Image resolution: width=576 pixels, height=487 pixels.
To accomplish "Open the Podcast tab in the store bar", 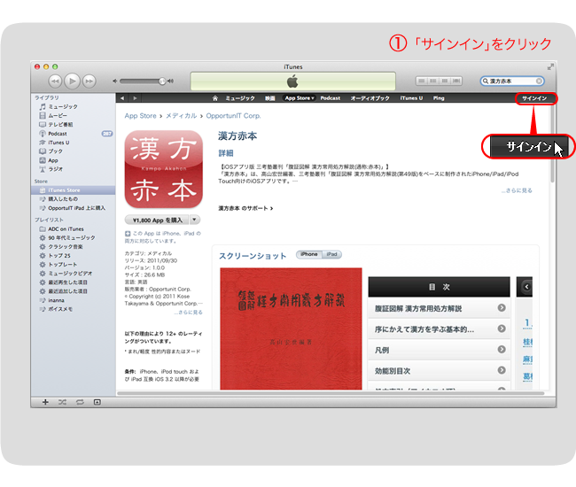I will coord(330,97).
